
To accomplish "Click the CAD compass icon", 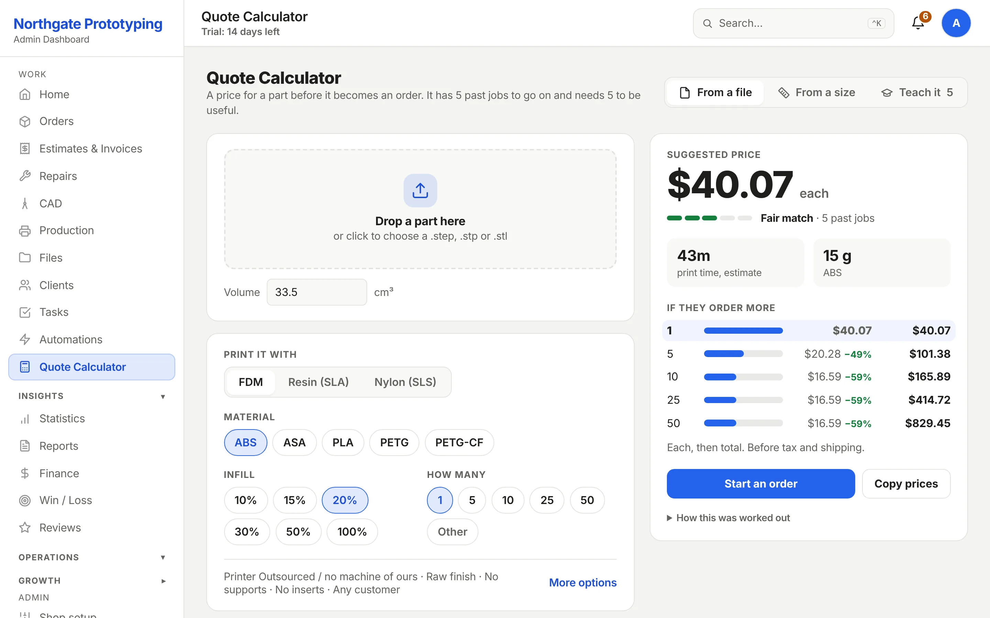I will pyautogui.click(x=25, y=204).
